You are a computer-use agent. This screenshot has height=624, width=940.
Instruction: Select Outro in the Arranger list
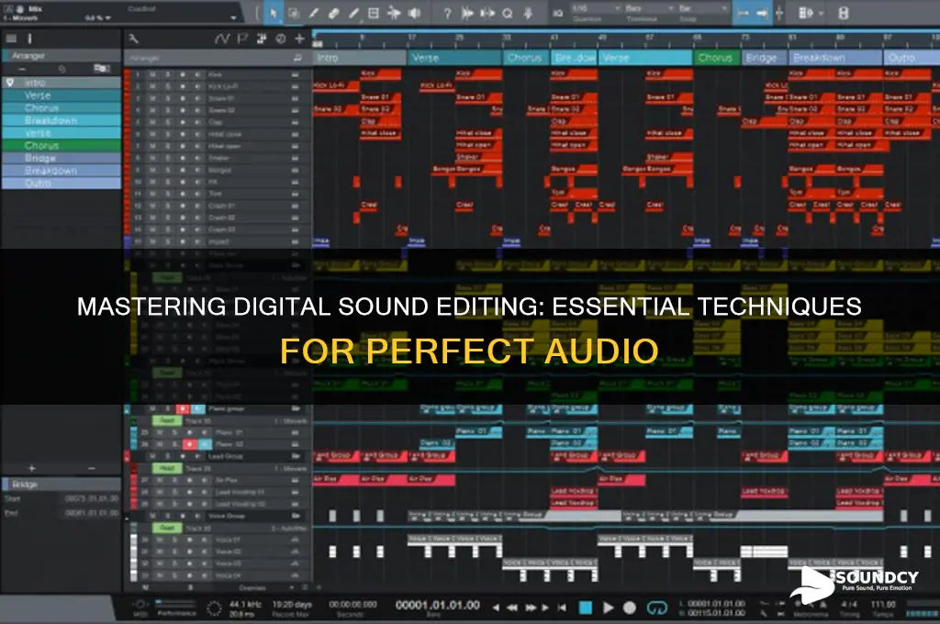tap(62, 184)
